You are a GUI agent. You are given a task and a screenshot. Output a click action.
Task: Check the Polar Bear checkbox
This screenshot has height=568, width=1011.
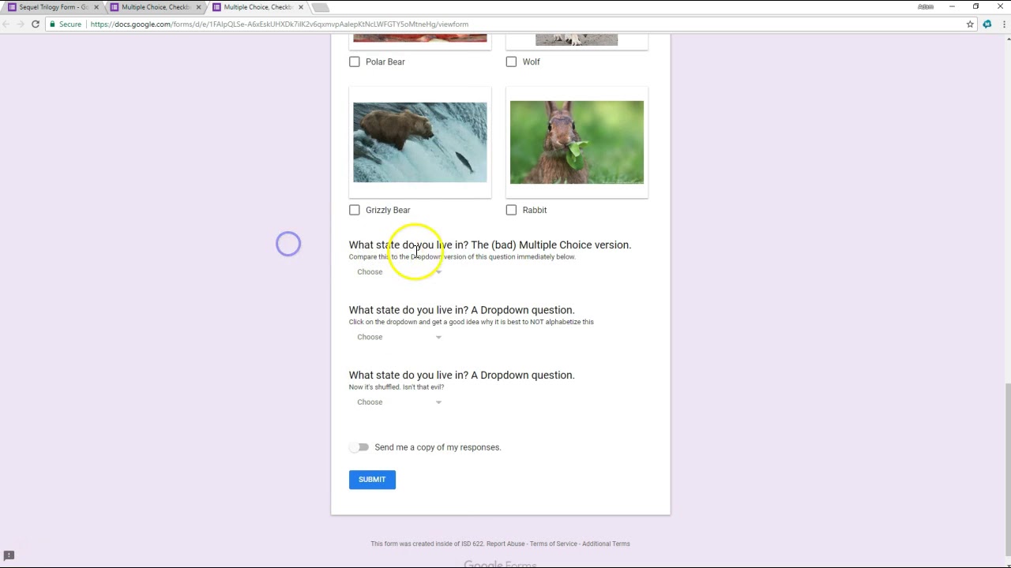[x=355, y=62]
